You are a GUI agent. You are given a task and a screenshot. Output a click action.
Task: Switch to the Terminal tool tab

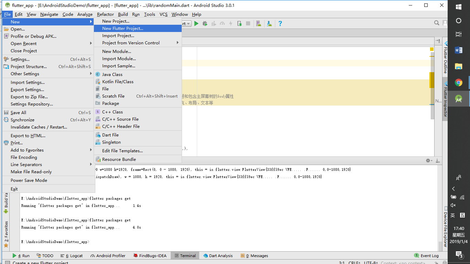pyautogui.click(x=185, y=255)
